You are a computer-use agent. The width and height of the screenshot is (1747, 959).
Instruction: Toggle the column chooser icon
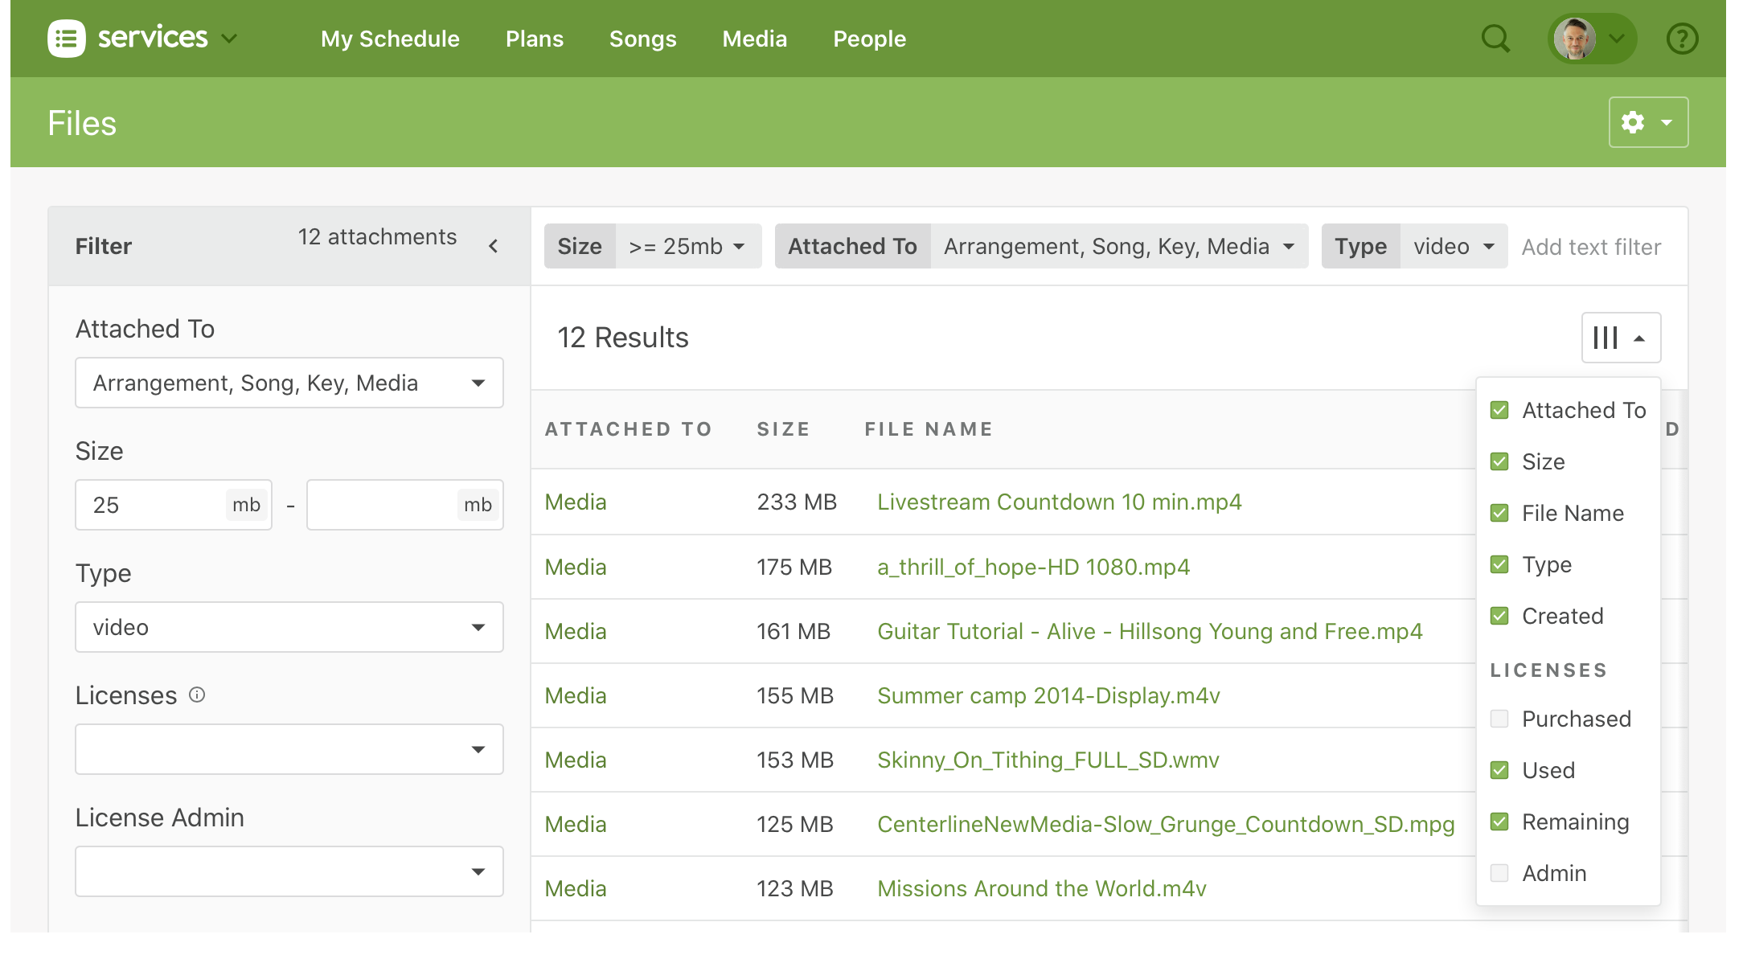(x=1620, y=338)
